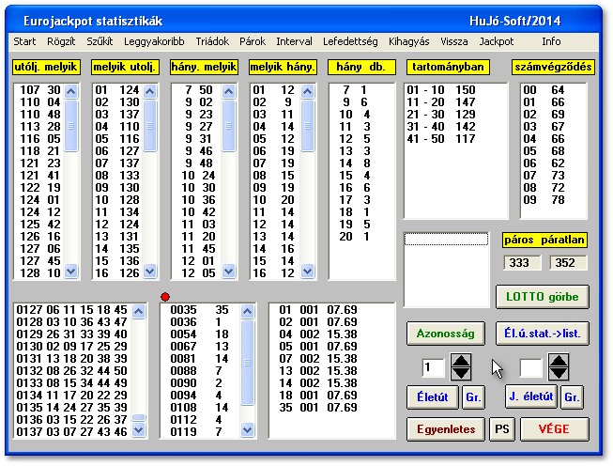Select row 10 128 in melyik utolj. list
The image size is (613, 466).
(x=117, y=200)
